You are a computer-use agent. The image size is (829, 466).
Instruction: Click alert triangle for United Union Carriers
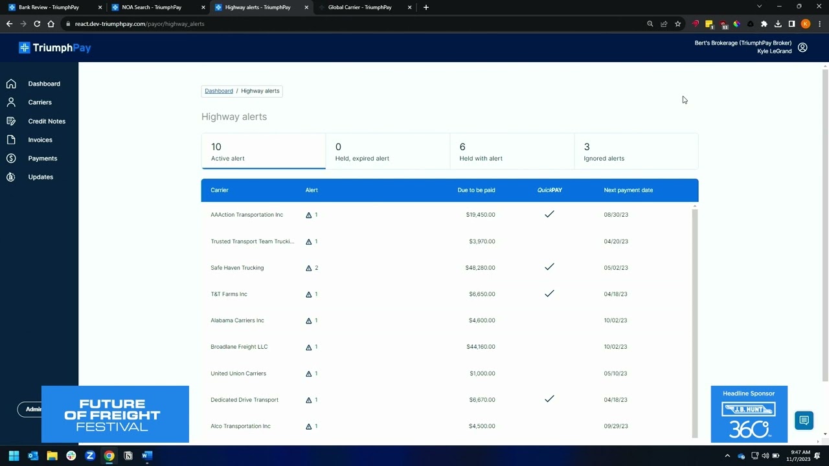click(309, 373)
